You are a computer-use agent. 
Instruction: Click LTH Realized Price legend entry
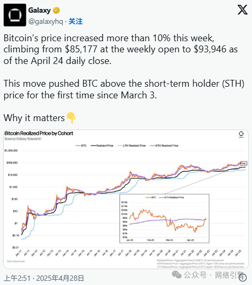pyautogui.click(x=132, y=145)
